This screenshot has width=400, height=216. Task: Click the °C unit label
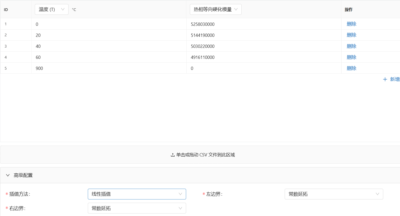(74, 10)
